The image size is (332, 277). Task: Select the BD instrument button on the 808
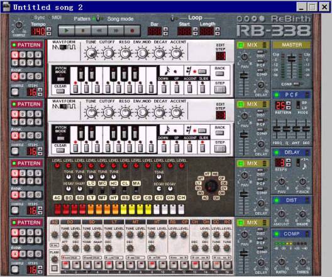pos(69,198)
